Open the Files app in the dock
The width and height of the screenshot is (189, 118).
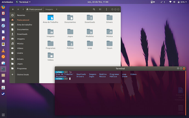point(3,19)
